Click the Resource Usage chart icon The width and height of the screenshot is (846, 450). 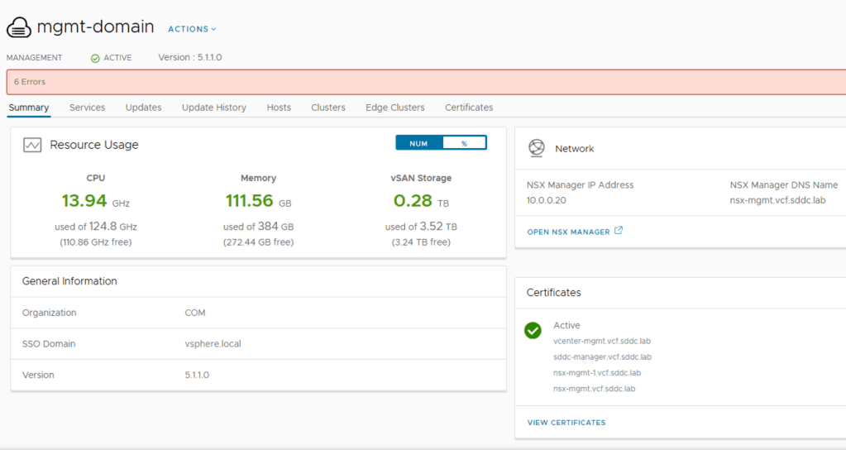tap(32, 145)
